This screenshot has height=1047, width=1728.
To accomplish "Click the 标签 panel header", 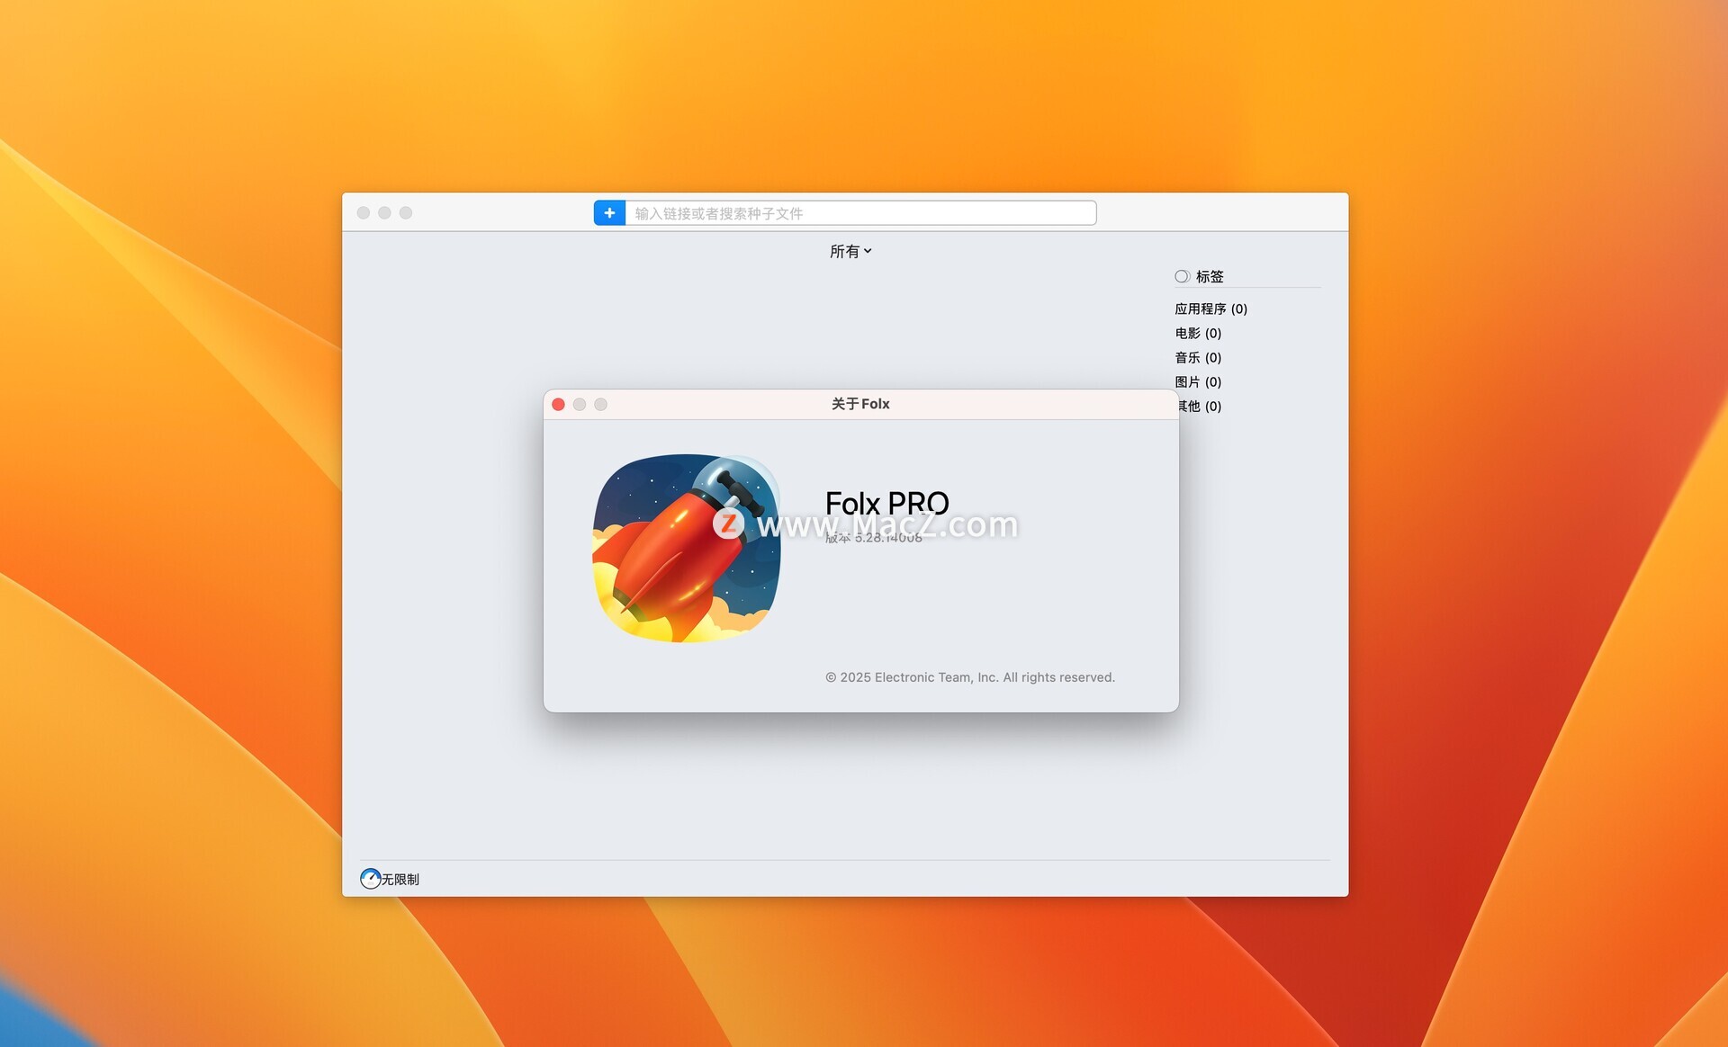I will coord(1210,276).
